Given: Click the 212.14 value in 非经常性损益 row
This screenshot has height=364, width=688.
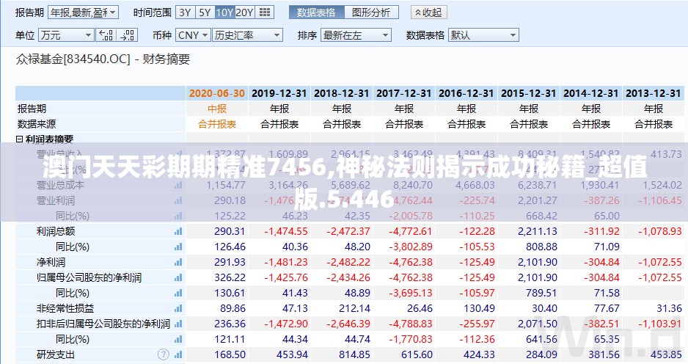Looking at the screenshot, I should (x=354, y=308).
